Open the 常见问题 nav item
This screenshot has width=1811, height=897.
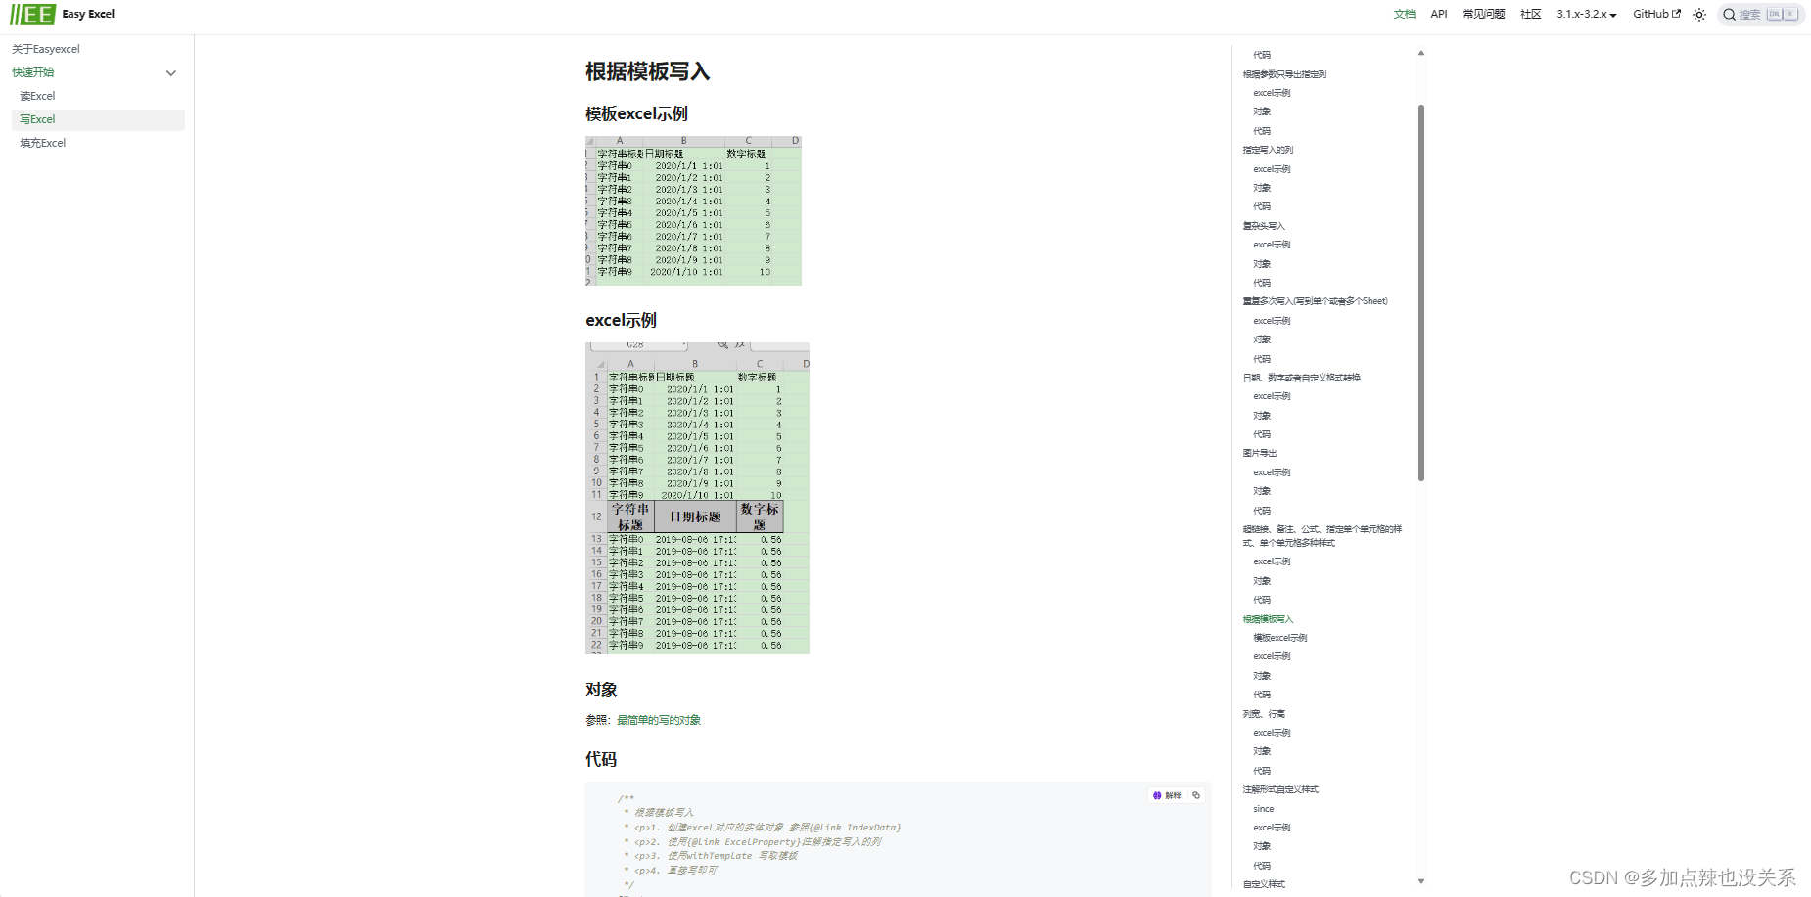(x=1484, y=14)
